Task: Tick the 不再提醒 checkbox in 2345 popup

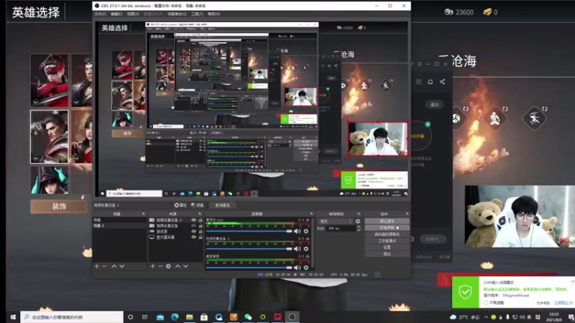Action: (x=486, y=303)
